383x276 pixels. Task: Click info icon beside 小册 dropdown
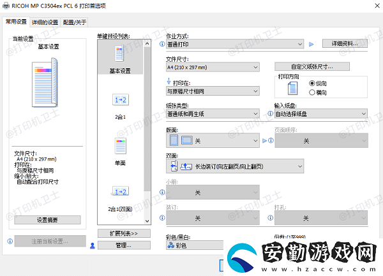pos(162,192)
